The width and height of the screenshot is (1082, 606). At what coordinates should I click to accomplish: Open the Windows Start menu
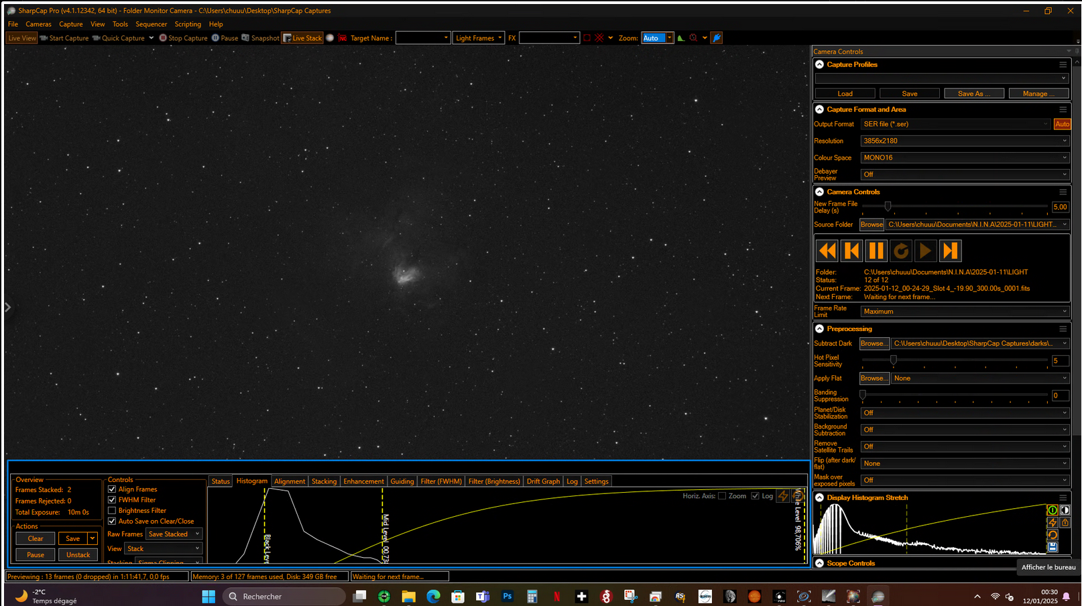[x=208, y=596]
